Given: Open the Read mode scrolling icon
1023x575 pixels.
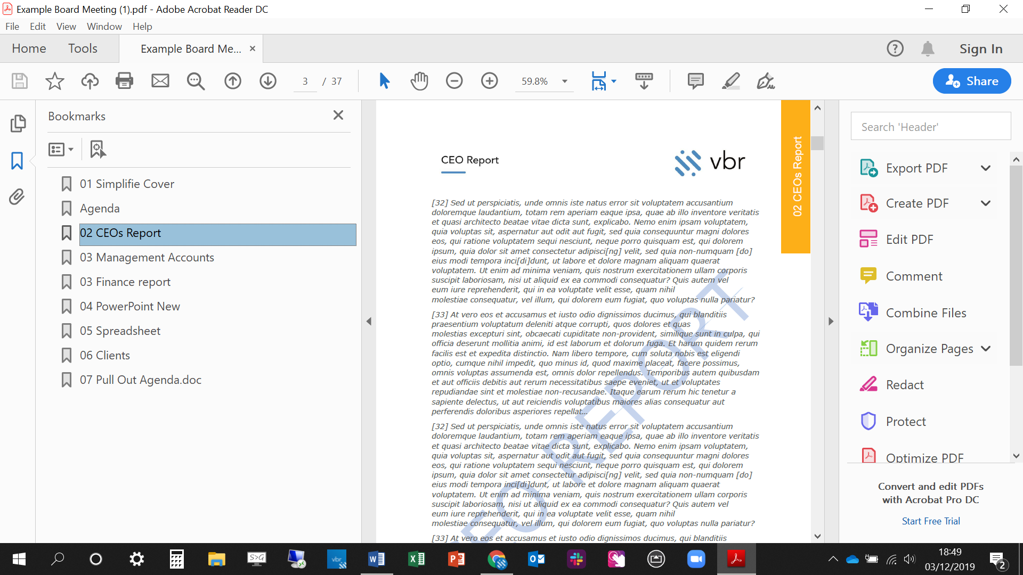Looking at the screenshot, I should click(x=644, y=81).
